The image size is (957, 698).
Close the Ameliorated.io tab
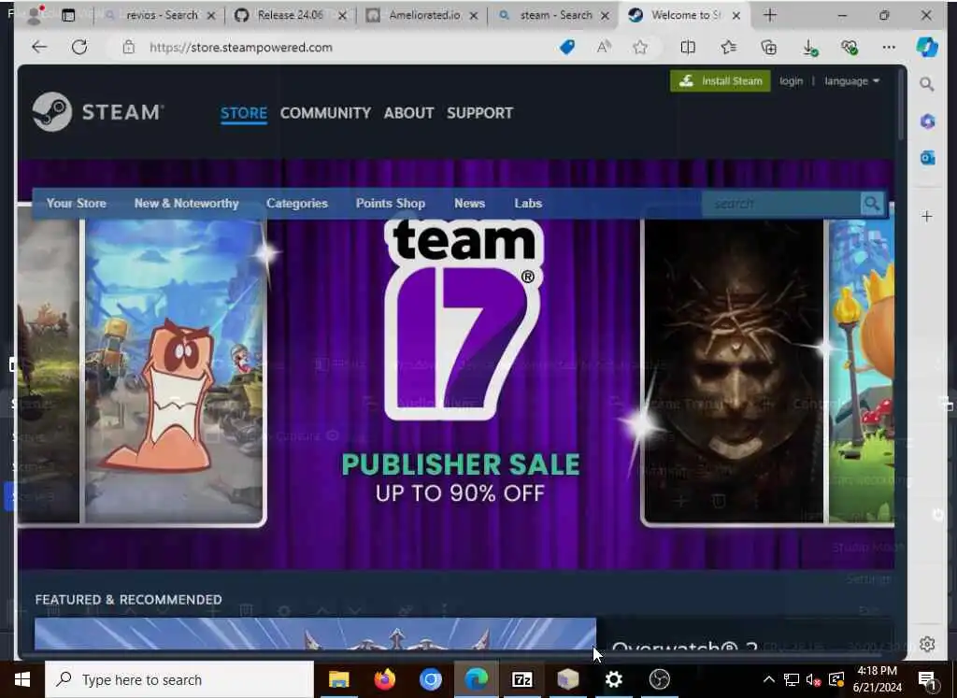(x=474, y=16)
